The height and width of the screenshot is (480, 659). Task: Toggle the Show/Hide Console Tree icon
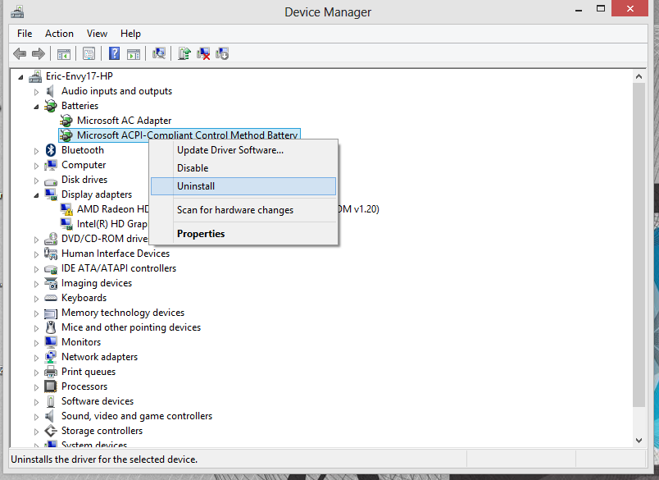click(x=63, y=54)
